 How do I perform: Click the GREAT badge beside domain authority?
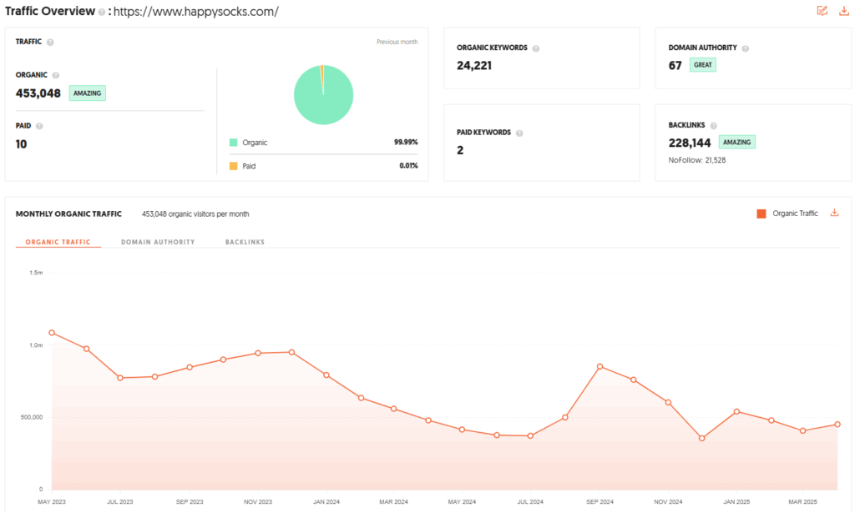703,65
